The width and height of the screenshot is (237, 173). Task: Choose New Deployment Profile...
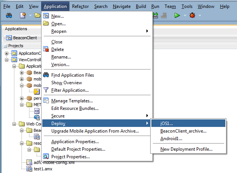tap(188, 149)
